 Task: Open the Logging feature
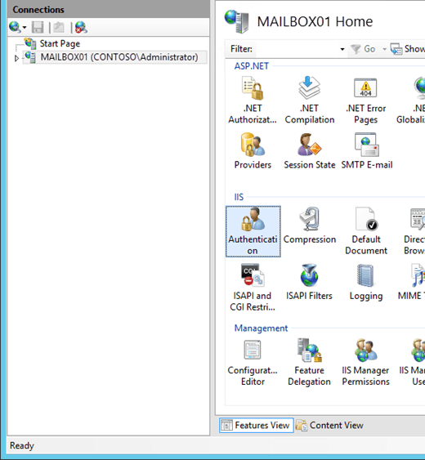[366, 282]
